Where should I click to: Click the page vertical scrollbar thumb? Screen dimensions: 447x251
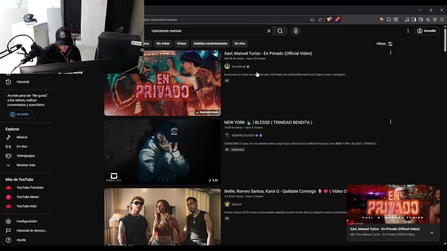point(445,40)
